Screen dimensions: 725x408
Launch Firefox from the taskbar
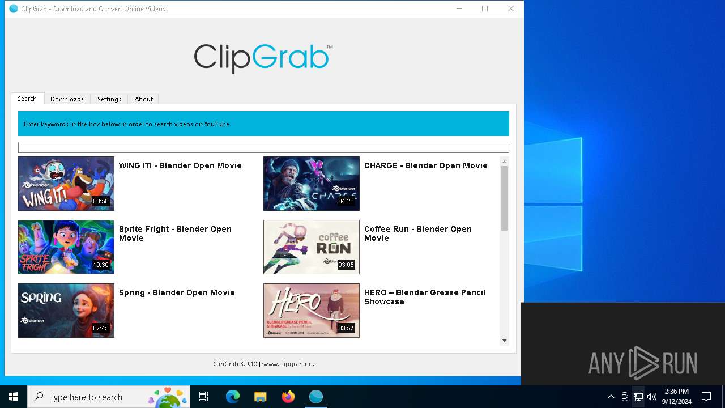tap(288, 397)
